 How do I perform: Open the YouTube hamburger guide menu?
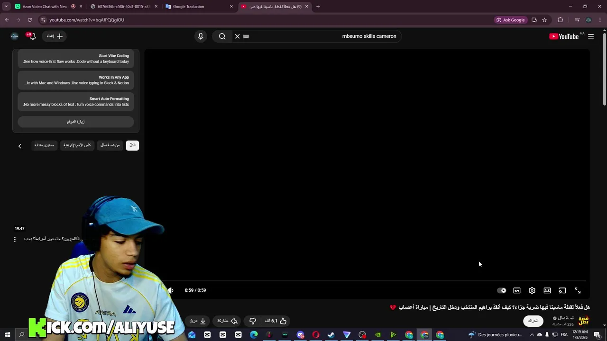click(591, 36)
